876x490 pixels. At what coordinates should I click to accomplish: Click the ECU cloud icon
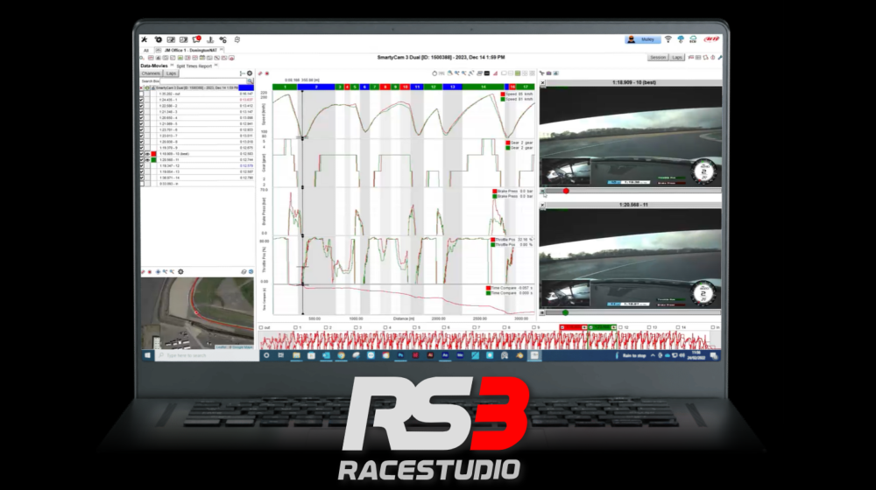point(693,39)
